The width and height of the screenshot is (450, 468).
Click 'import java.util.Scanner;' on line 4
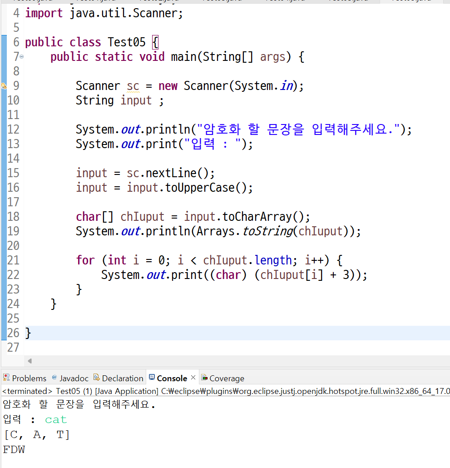point(104,13)
